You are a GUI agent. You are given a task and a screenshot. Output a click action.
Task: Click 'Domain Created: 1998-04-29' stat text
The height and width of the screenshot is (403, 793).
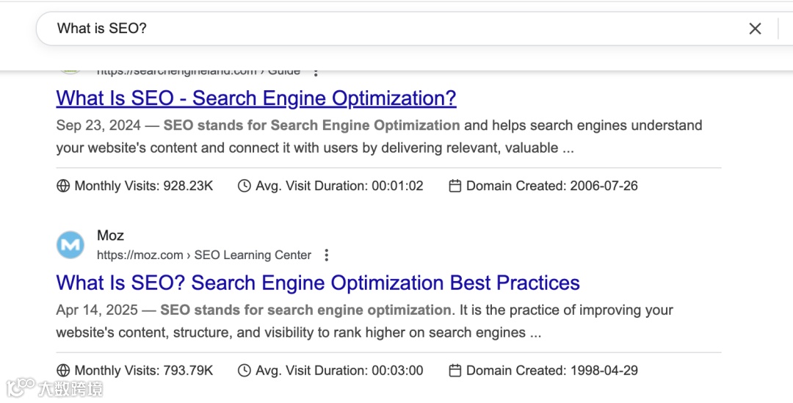[x=552, y=371]
